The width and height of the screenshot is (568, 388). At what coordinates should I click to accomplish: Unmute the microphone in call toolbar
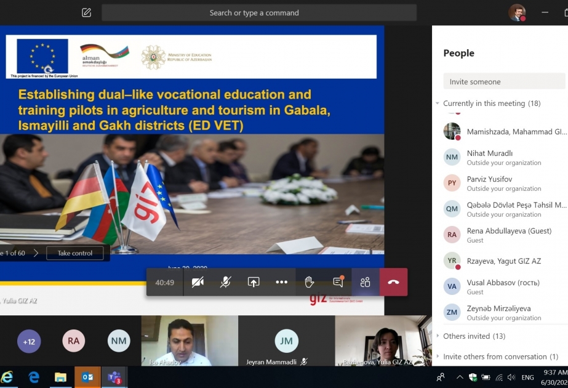click(x=225, y=282)
